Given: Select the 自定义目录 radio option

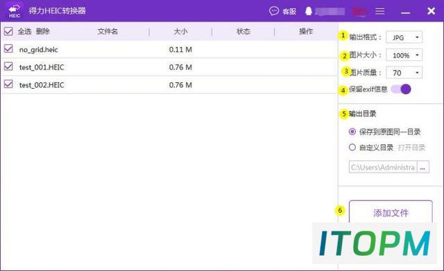Looking at the screenshot, I should tap(352, 148).
